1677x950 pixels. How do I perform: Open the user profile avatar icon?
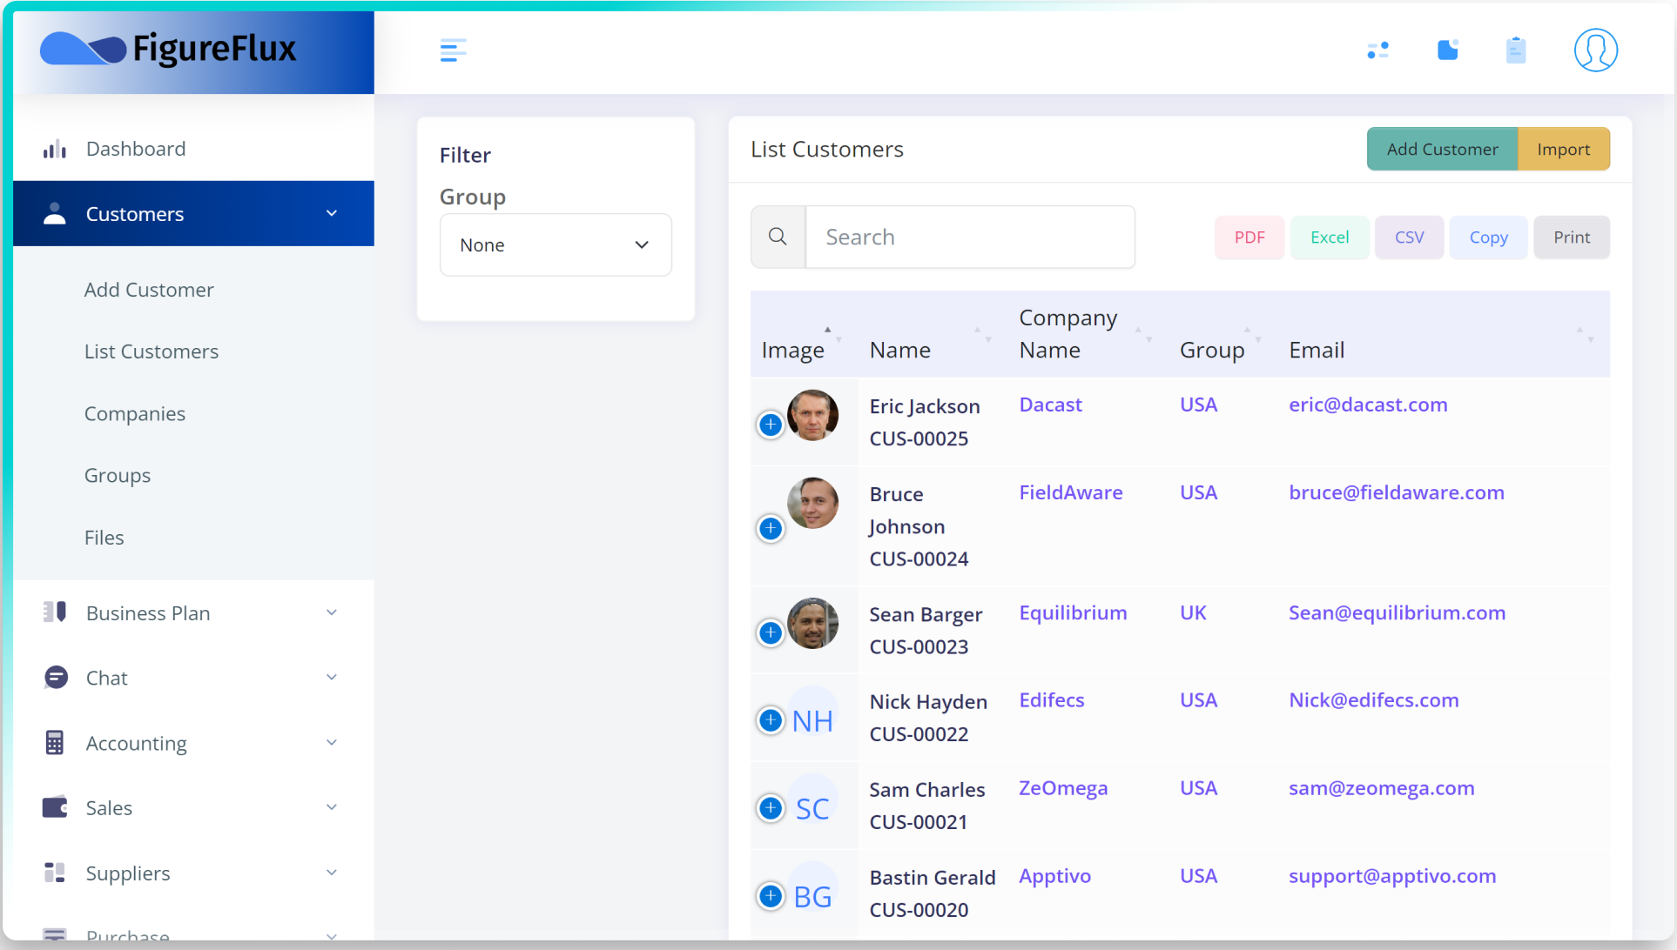click(1595, 50)
